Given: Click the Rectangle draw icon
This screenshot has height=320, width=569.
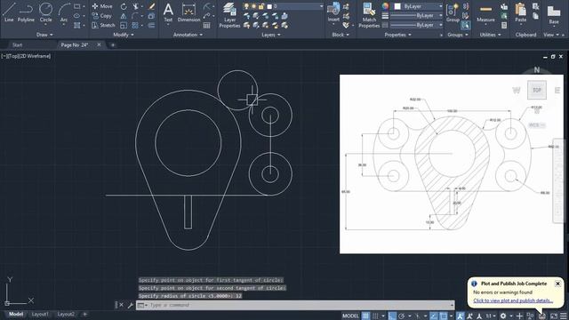Looking at the screenshot, I should [x=77, y=6].
